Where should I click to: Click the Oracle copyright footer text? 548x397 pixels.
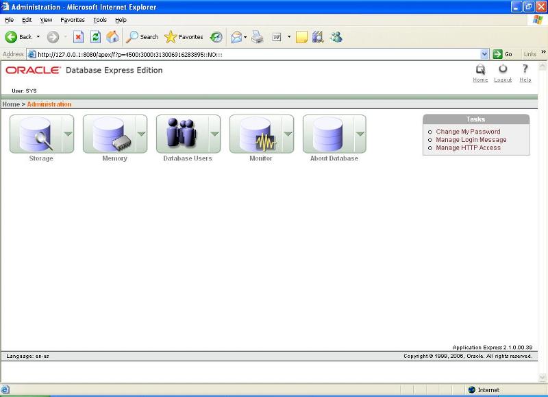click(468, 356)
